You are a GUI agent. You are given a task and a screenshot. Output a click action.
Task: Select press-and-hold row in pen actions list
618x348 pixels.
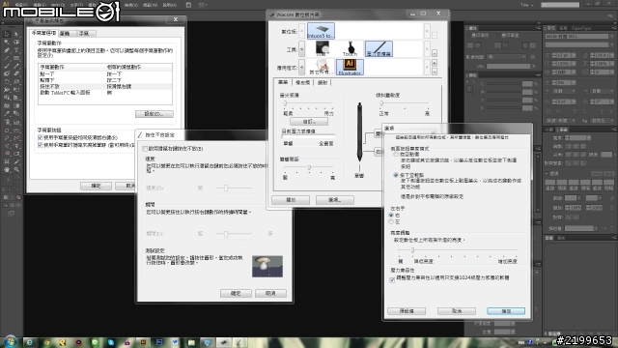point(105,86)
